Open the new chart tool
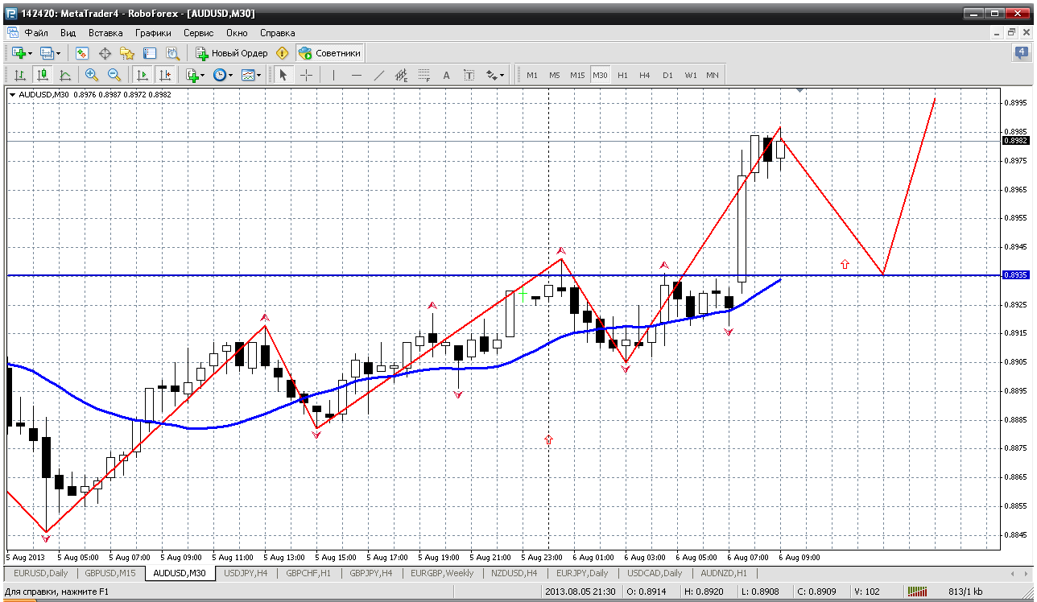 21,53
